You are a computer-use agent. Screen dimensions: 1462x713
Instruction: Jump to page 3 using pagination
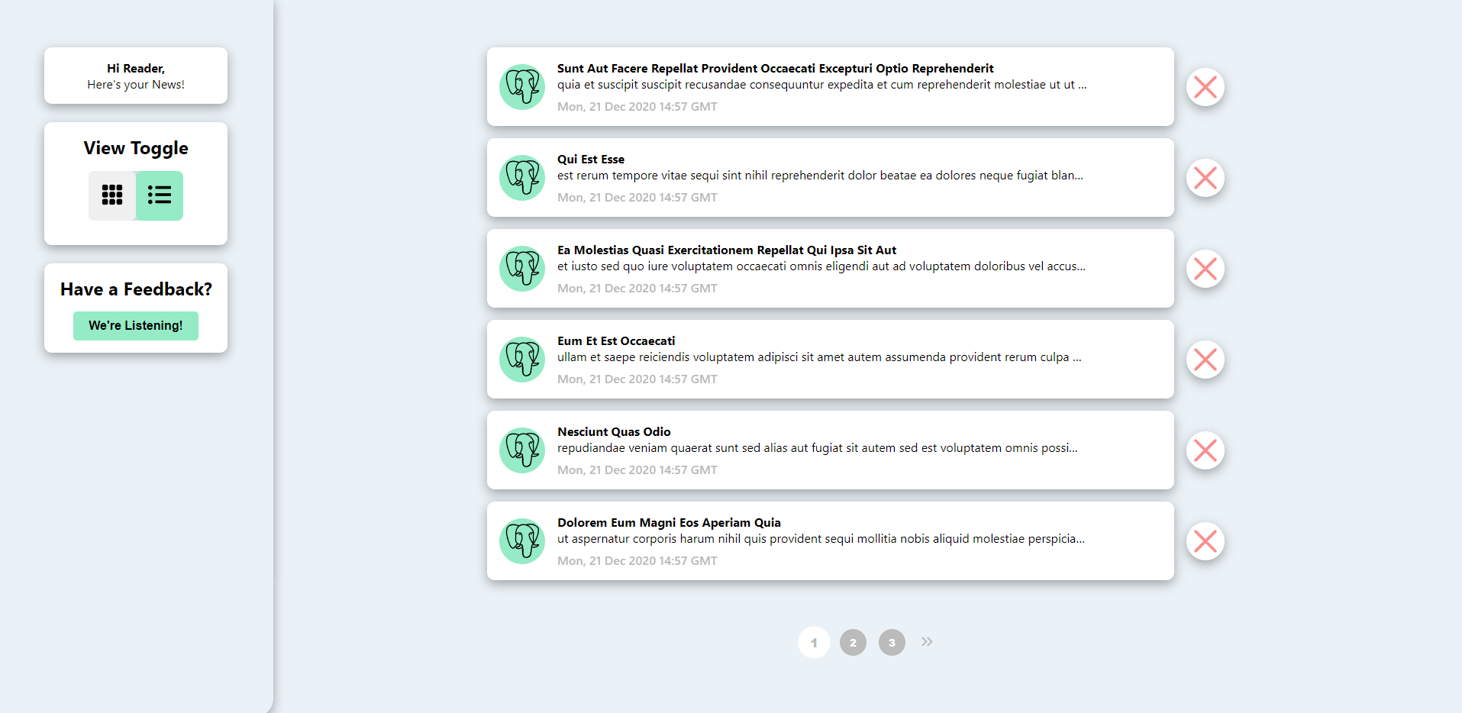click(x=892, y=642)
